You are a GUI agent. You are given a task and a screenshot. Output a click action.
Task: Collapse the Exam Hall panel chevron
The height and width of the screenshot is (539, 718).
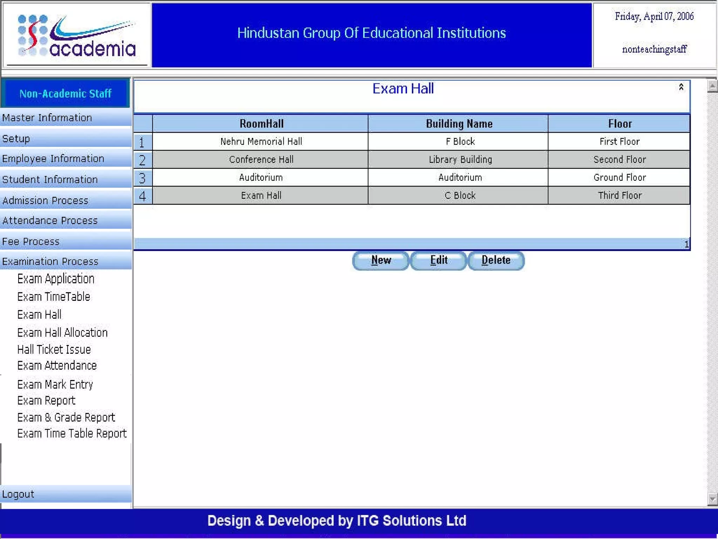[681, 87]
